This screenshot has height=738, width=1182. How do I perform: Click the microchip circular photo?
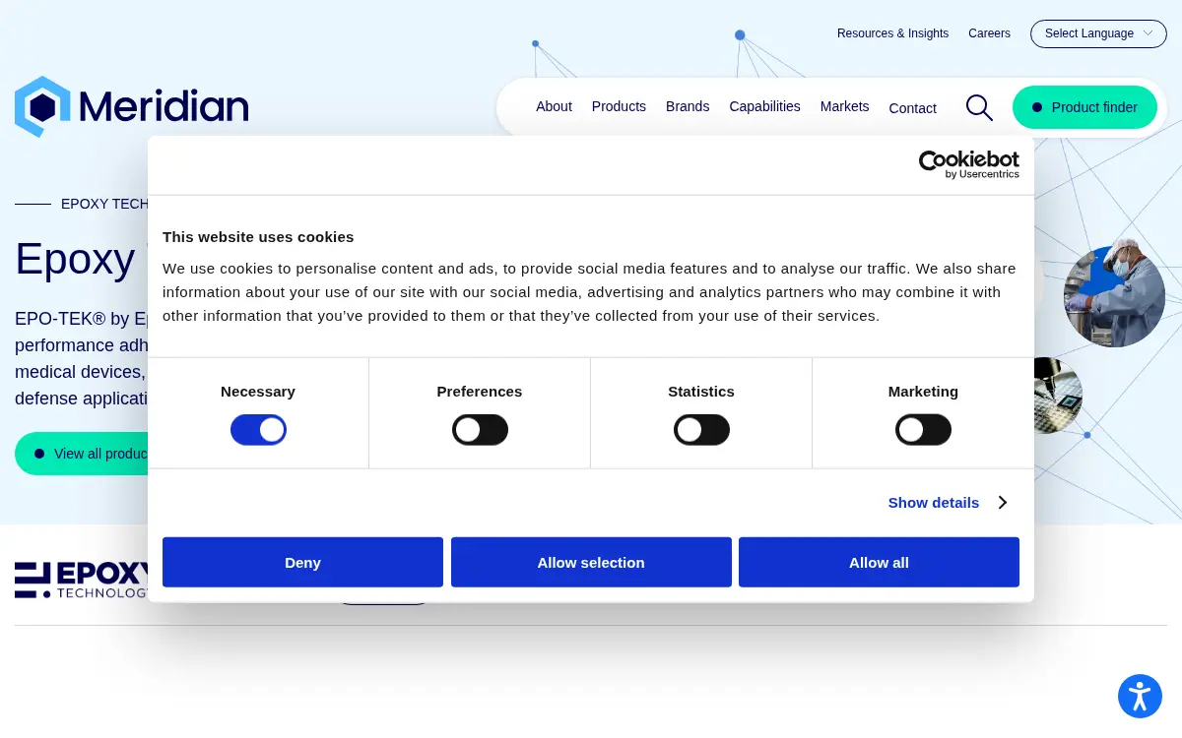[x=1059, y=396]
